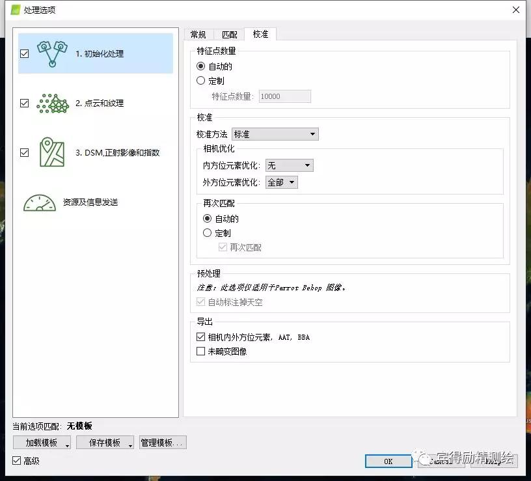Screen dimensions: 531x481
Task: Select the DSM,正射影像和指数 map icon
Action: click(x=52, y=152)
